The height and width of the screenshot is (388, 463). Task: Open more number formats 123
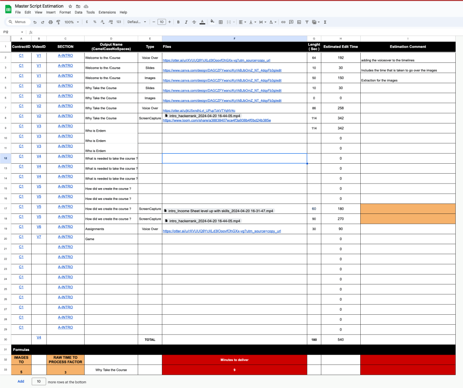pos(119,22)
